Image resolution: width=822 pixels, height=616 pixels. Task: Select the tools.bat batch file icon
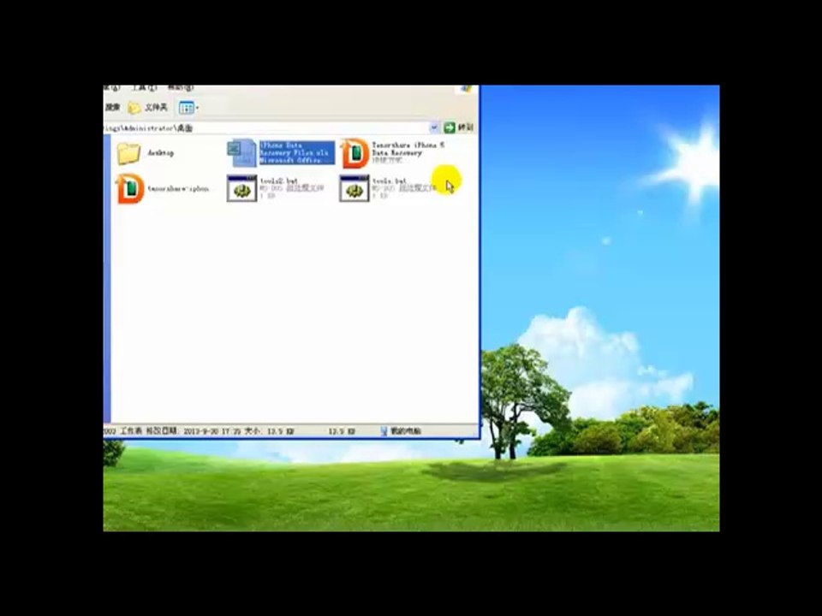tap(354, 188)
